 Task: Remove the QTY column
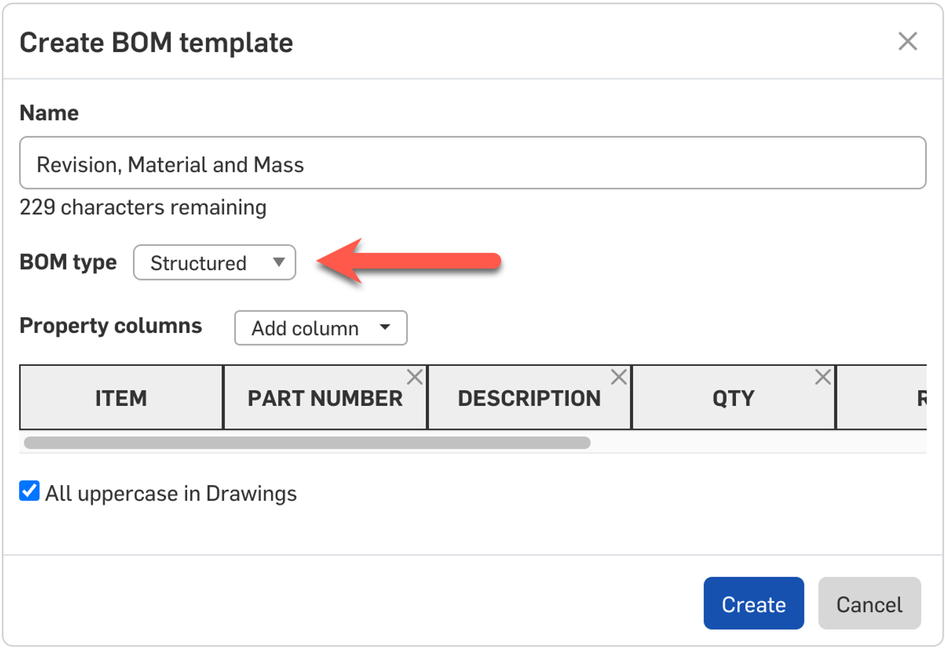pyautogui.click(x=823, y=377)
